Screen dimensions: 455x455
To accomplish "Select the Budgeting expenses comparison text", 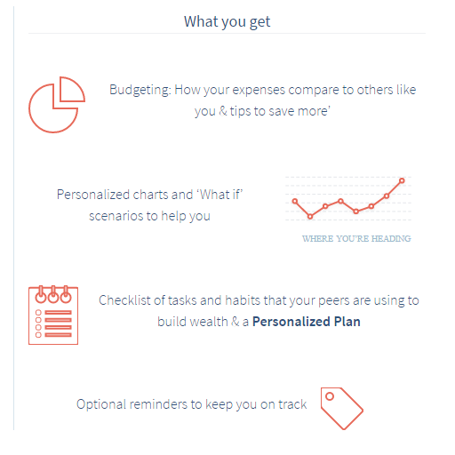I will [x=262, y=100].
